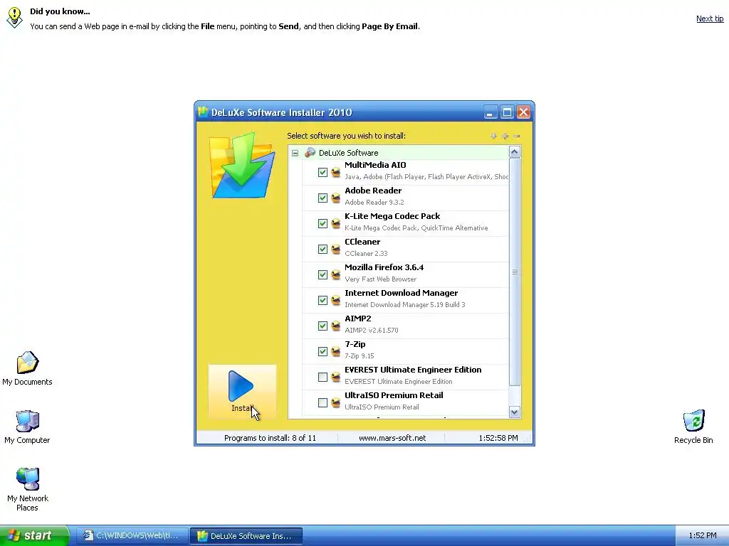Image resolution: width=729 pixels, height=546 pixels.
Task: Select the Very Fast Web Browser description
Action: click(x=380, y=279)
